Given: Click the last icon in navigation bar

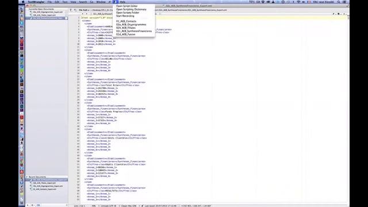Looking at the screenshot, I should tap(344, 14).
